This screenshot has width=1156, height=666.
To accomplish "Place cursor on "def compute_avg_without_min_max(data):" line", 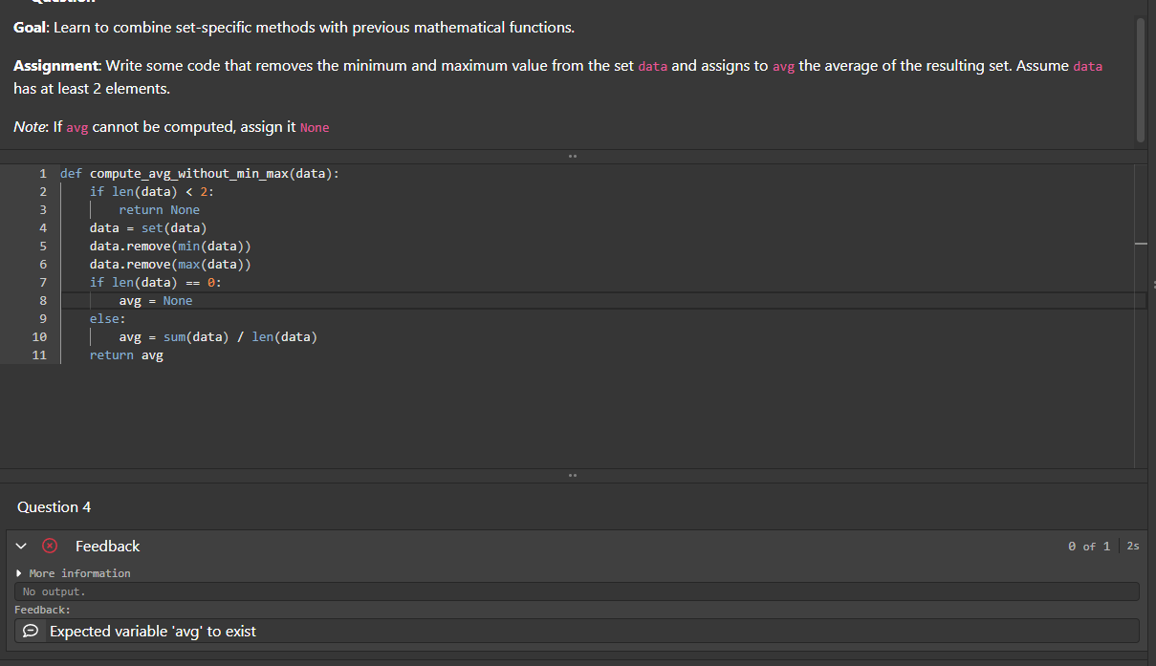I will pos(199,174).
